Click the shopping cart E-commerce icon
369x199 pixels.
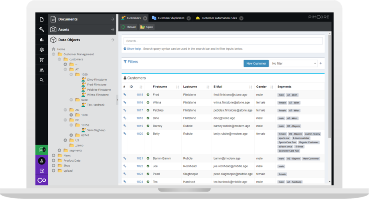point(42,60)
